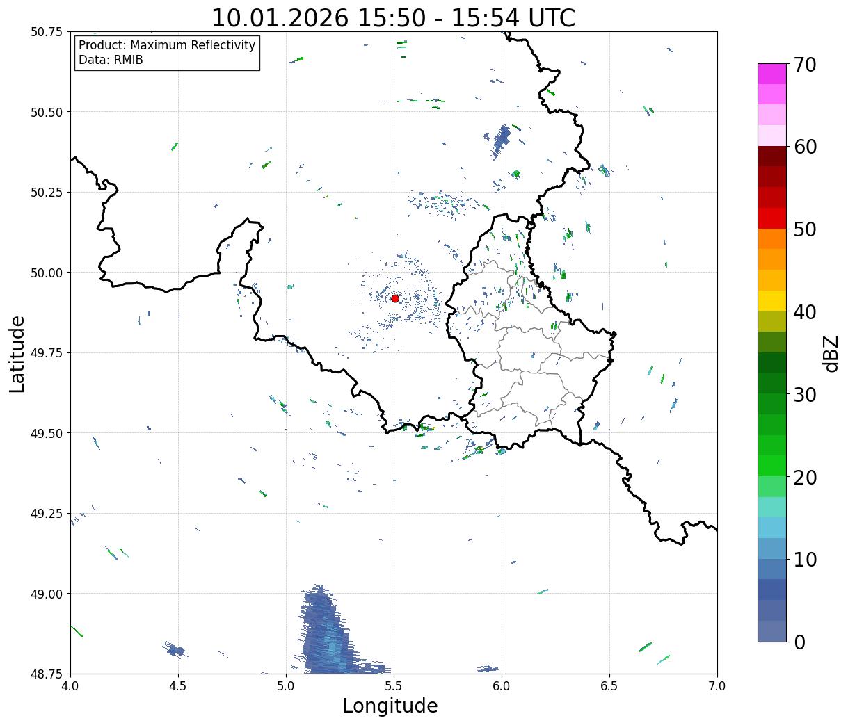
Task: Click the x-axis tick label 5.0
Action: [x=286, y=685]
